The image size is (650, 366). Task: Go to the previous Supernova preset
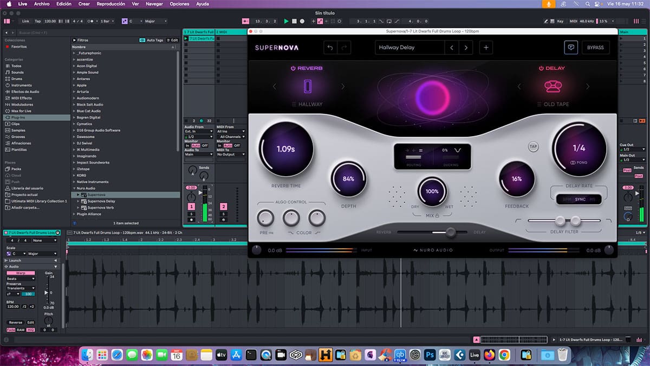pyautogui.click(x=452, y=48)
